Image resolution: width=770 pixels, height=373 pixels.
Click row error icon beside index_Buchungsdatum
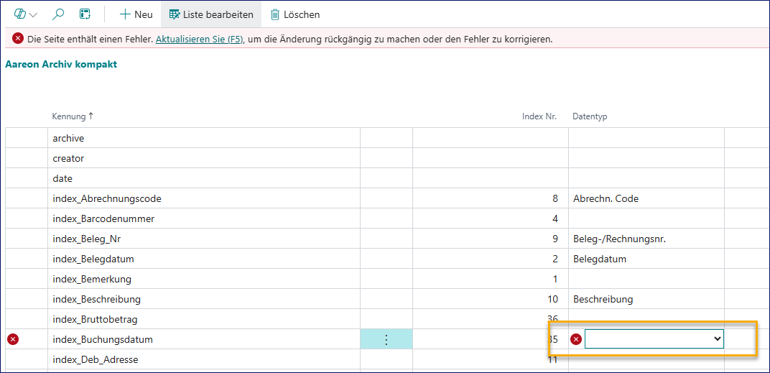click(13, 339)
